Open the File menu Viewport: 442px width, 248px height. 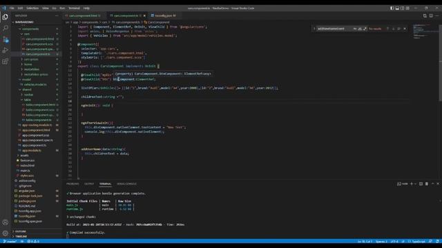click(x=12, y=8)
